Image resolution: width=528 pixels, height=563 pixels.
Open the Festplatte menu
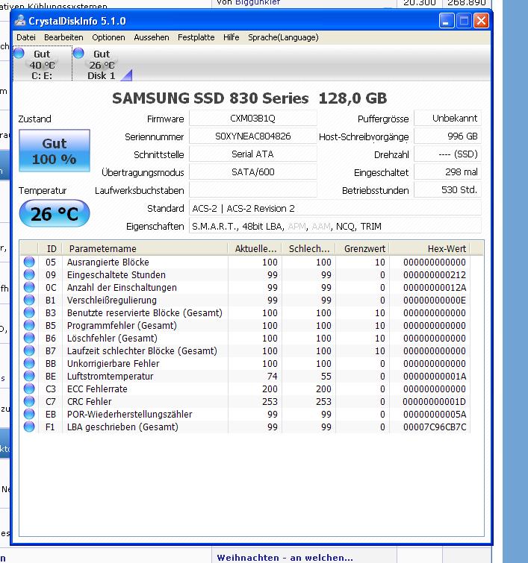(196, 37)
